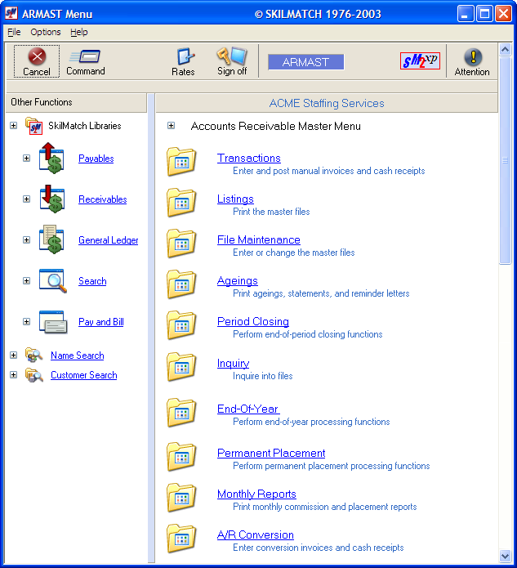The image size is (517, 568).
Task: Open the Permanent Placement folder icon
Action: point(181,456)
